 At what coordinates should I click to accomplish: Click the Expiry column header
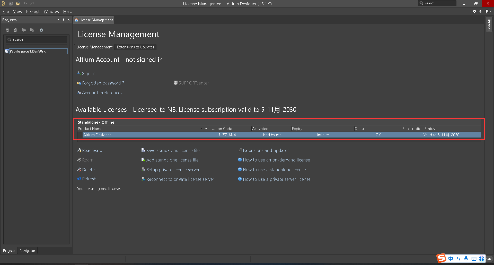323,129
